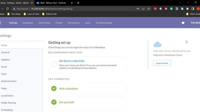The image size is (200, 112).
Task: Open the Tech blogs bookmark folder
Action: click(14, 14)
